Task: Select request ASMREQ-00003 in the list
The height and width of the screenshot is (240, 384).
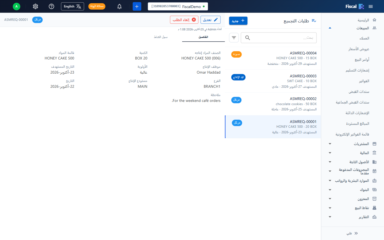Action: click(273, 81)
